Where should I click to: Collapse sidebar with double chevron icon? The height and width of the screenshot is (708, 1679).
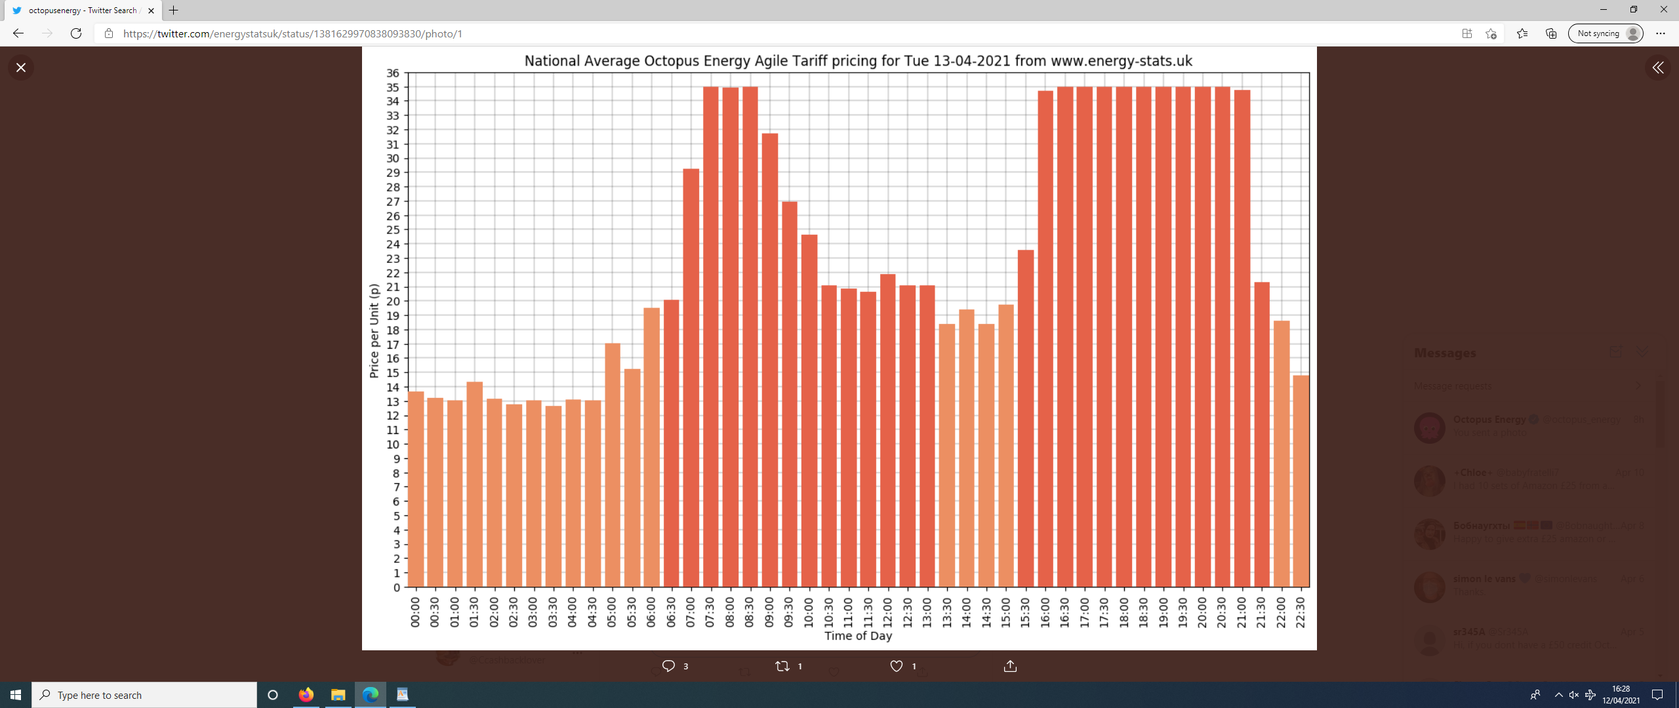(1657, 68)
